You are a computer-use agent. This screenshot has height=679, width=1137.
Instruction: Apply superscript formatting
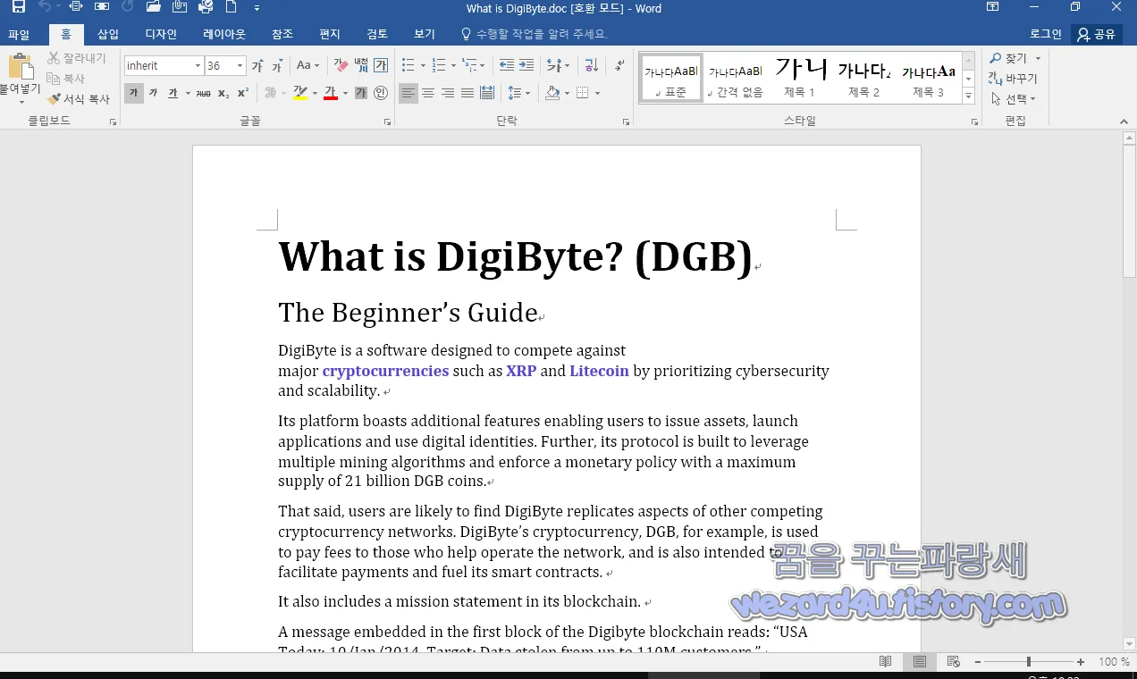(244, 91)
